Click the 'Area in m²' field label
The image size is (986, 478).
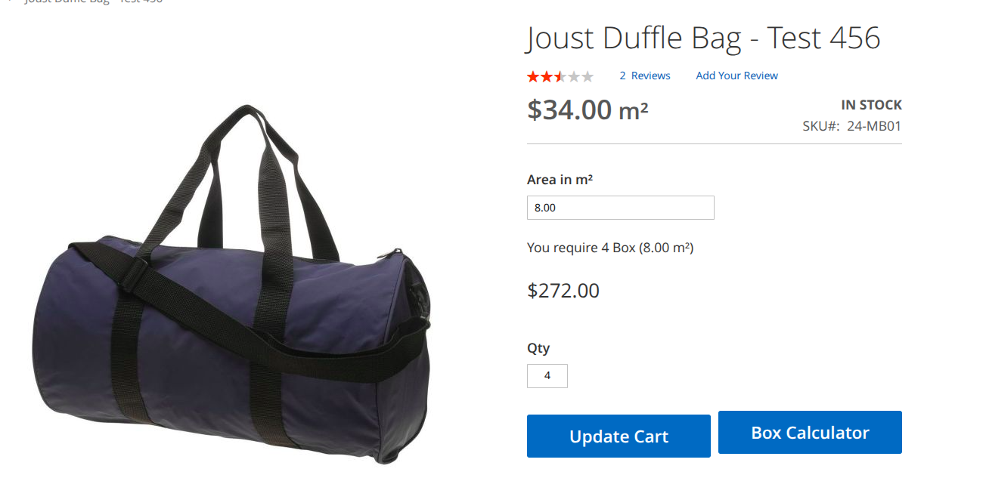(560, 180)
